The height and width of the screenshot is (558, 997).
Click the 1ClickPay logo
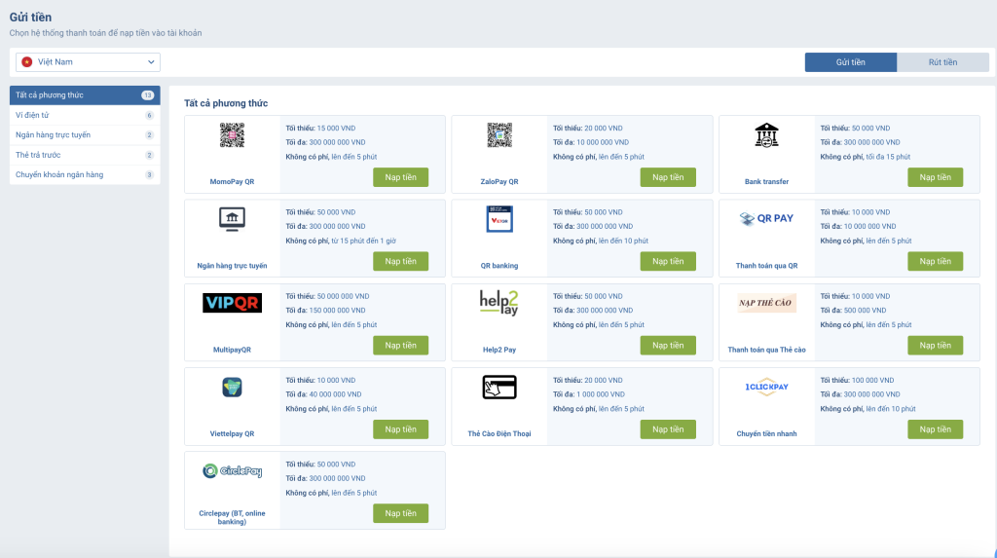[x=766, y=388]
